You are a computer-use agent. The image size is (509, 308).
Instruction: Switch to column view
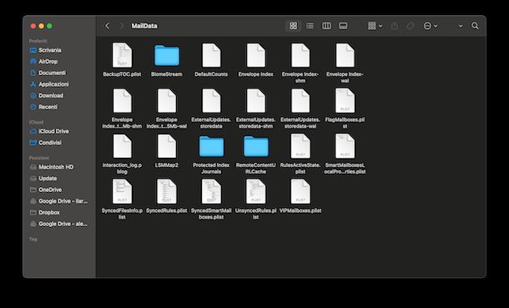(x=326, y=26)
